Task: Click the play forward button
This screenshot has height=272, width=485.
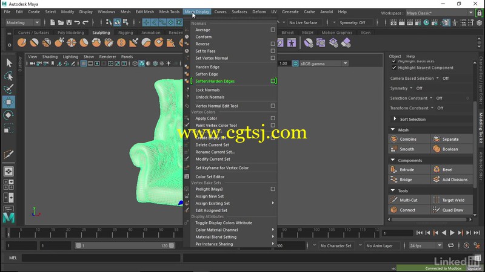Action: (452, 233)
